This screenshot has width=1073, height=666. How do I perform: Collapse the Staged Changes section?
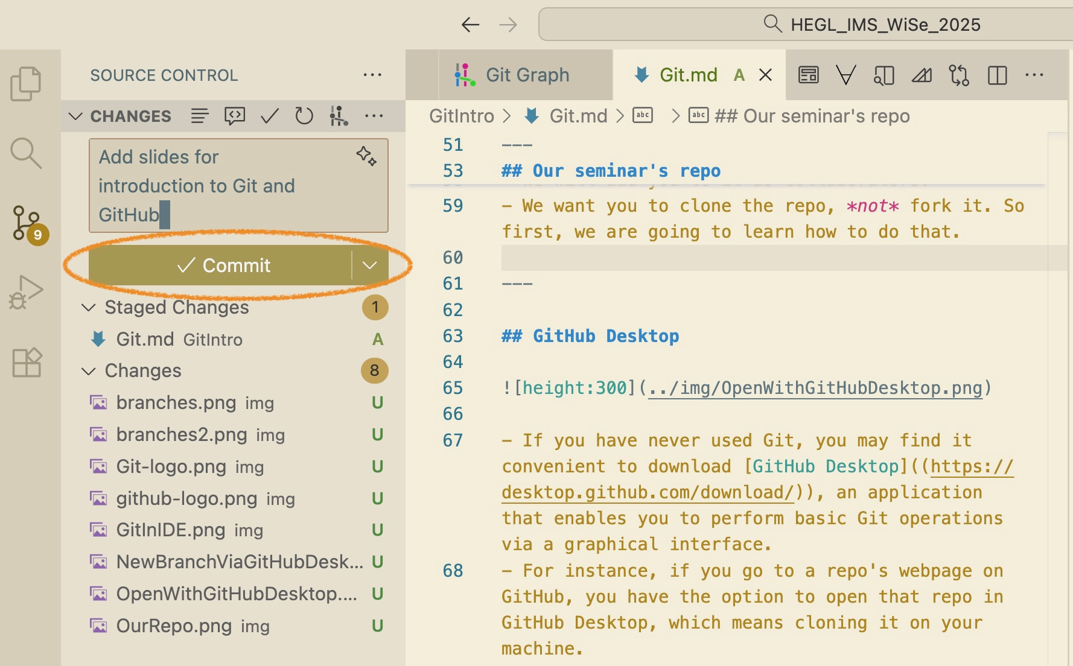tap(88, 308)
